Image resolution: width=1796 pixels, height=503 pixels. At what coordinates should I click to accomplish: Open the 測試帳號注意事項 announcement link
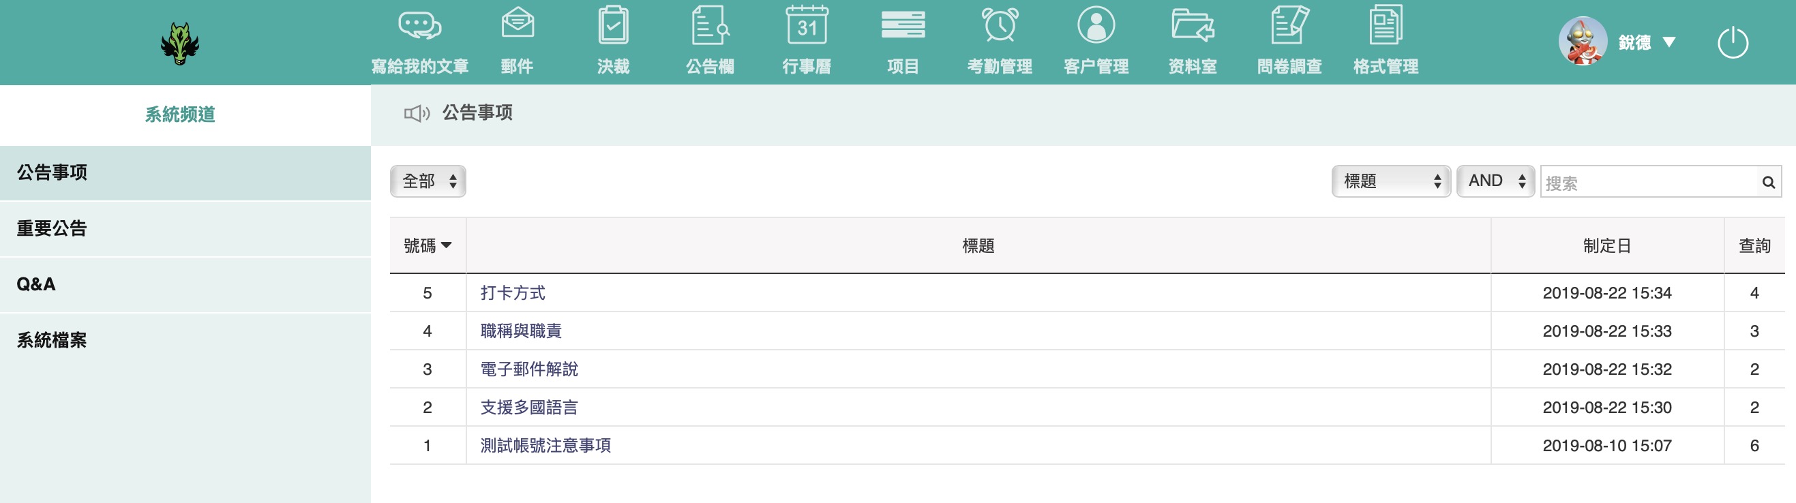coord(545,445)
